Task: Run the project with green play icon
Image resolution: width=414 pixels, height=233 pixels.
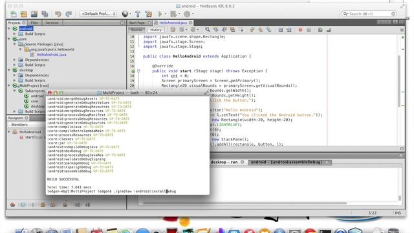Action: point(160,14)
